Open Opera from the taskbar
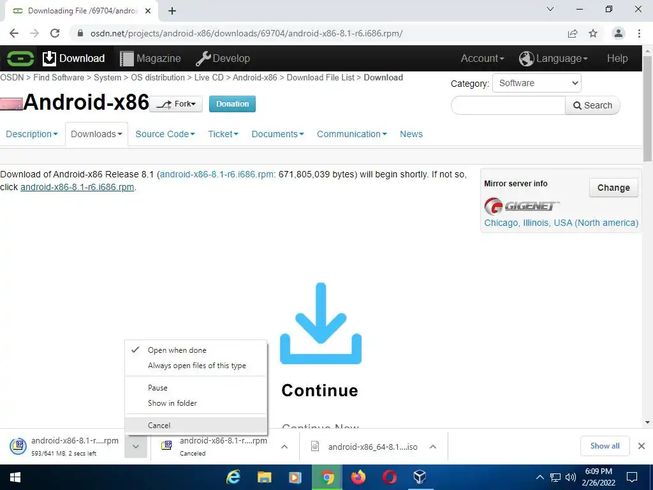Screen dimensions: 653x490 point(389,477)
